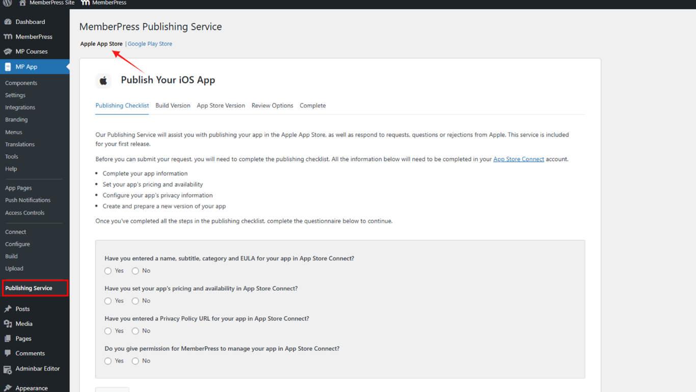Follow the App Store Connect link

coord(518,159)
